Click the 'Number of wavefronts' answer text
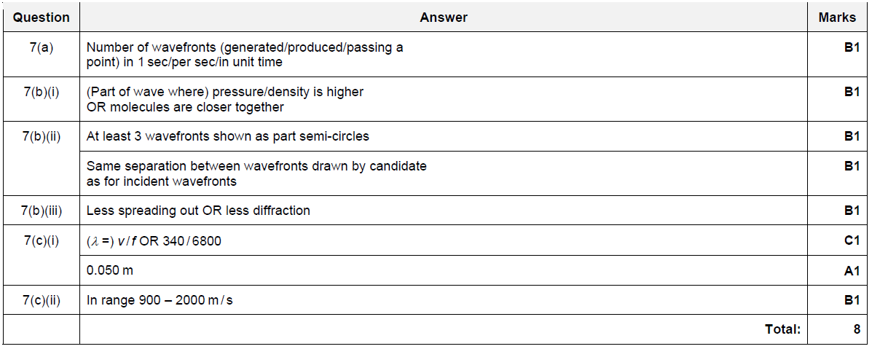Screen dimensions: 880x357 tap(245, 55)
